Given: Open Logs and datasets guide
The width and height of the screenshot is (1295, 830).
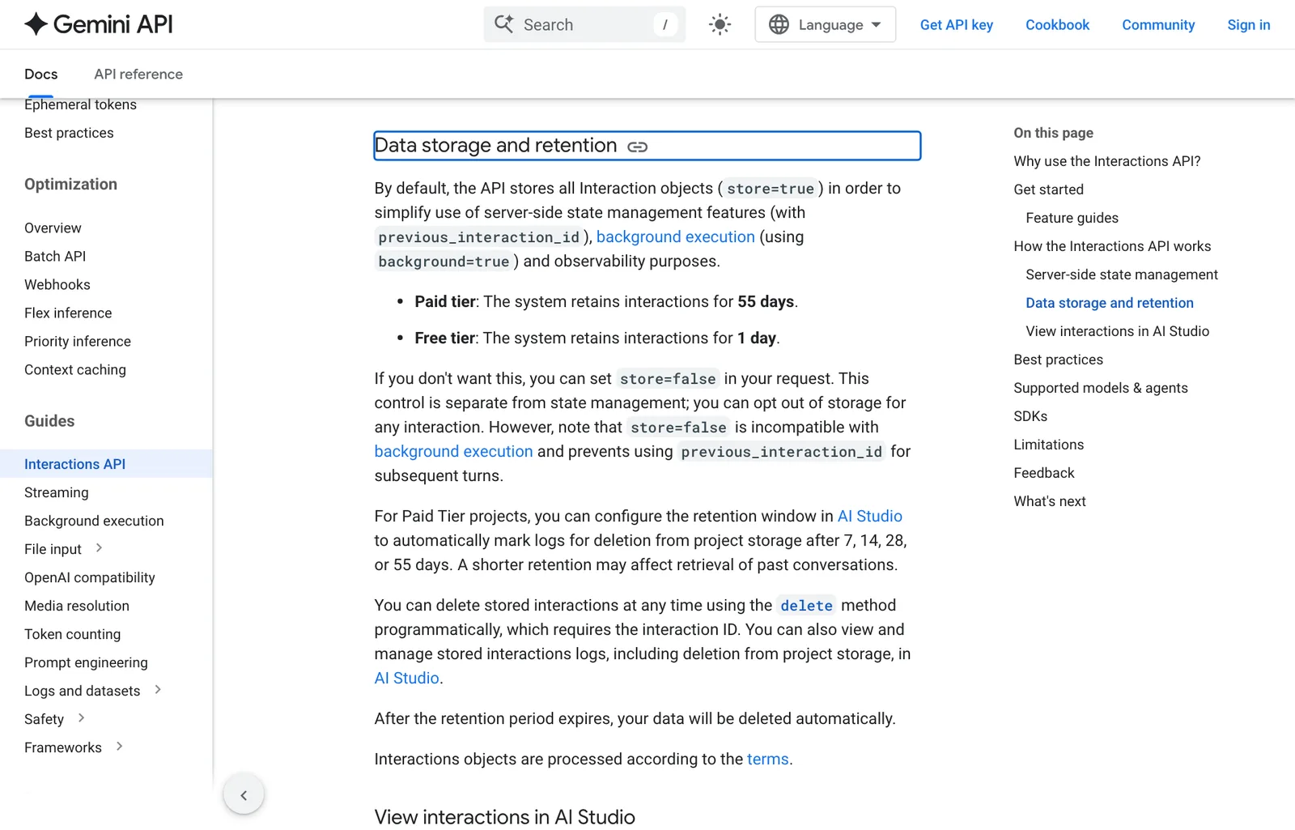Looking at the screenshot, I should (x=82, y=691).
